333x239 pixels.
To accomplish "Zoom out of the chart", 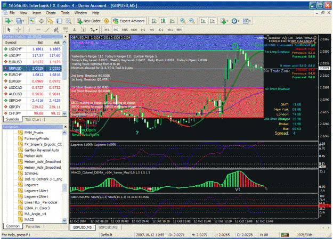I will (x=192, y=21).
